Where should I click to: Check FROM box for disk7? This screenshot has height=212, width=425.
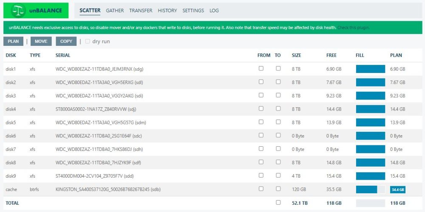(261, 149)
